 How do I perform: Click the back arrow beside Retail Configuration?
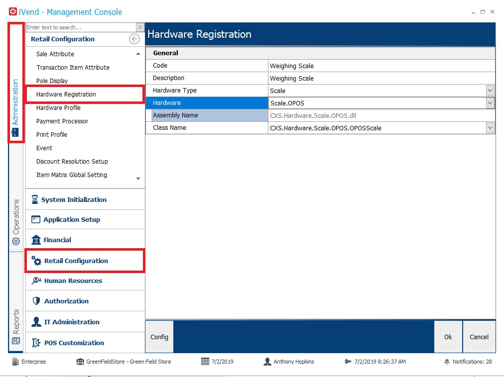pos(134,39)
